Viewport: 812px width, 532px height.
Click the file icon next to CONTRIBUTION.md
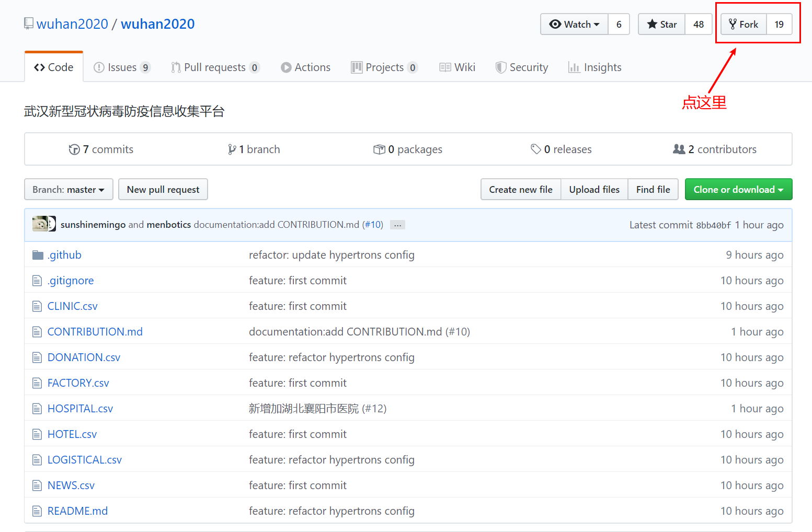(x=37, y=332)
